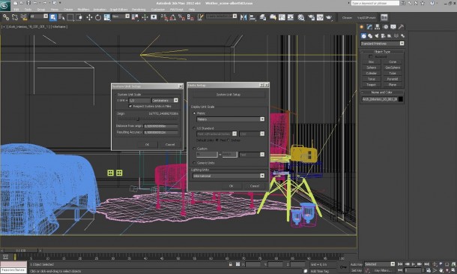This screenshot has width=457, height=274.
Task: Open the Tools menu
Action: tap(28, 9)
